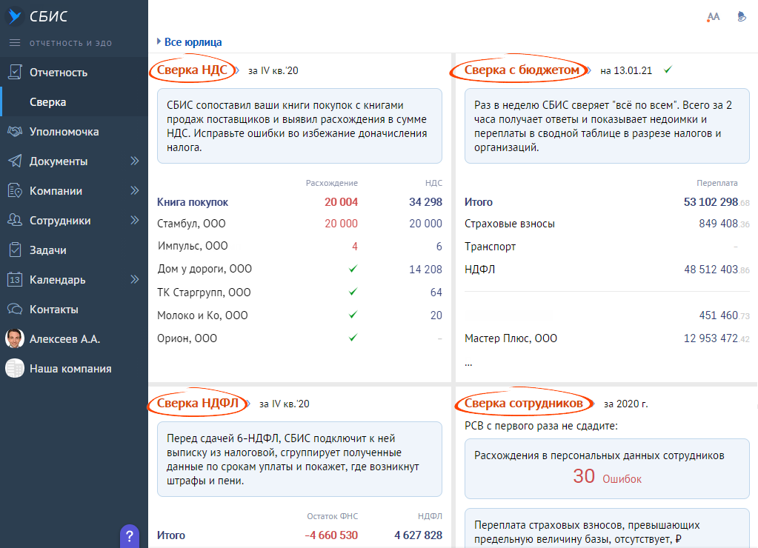Click Остаток ФНС value –4 660 530
This screenshot has width=758, height=548.
point(331,535)
